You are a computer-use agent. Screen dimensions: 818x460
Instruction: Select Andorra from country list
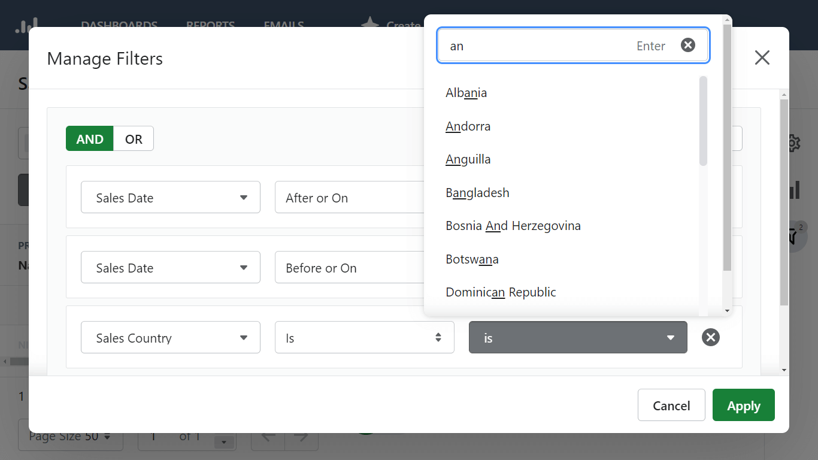tap(468, 126)
